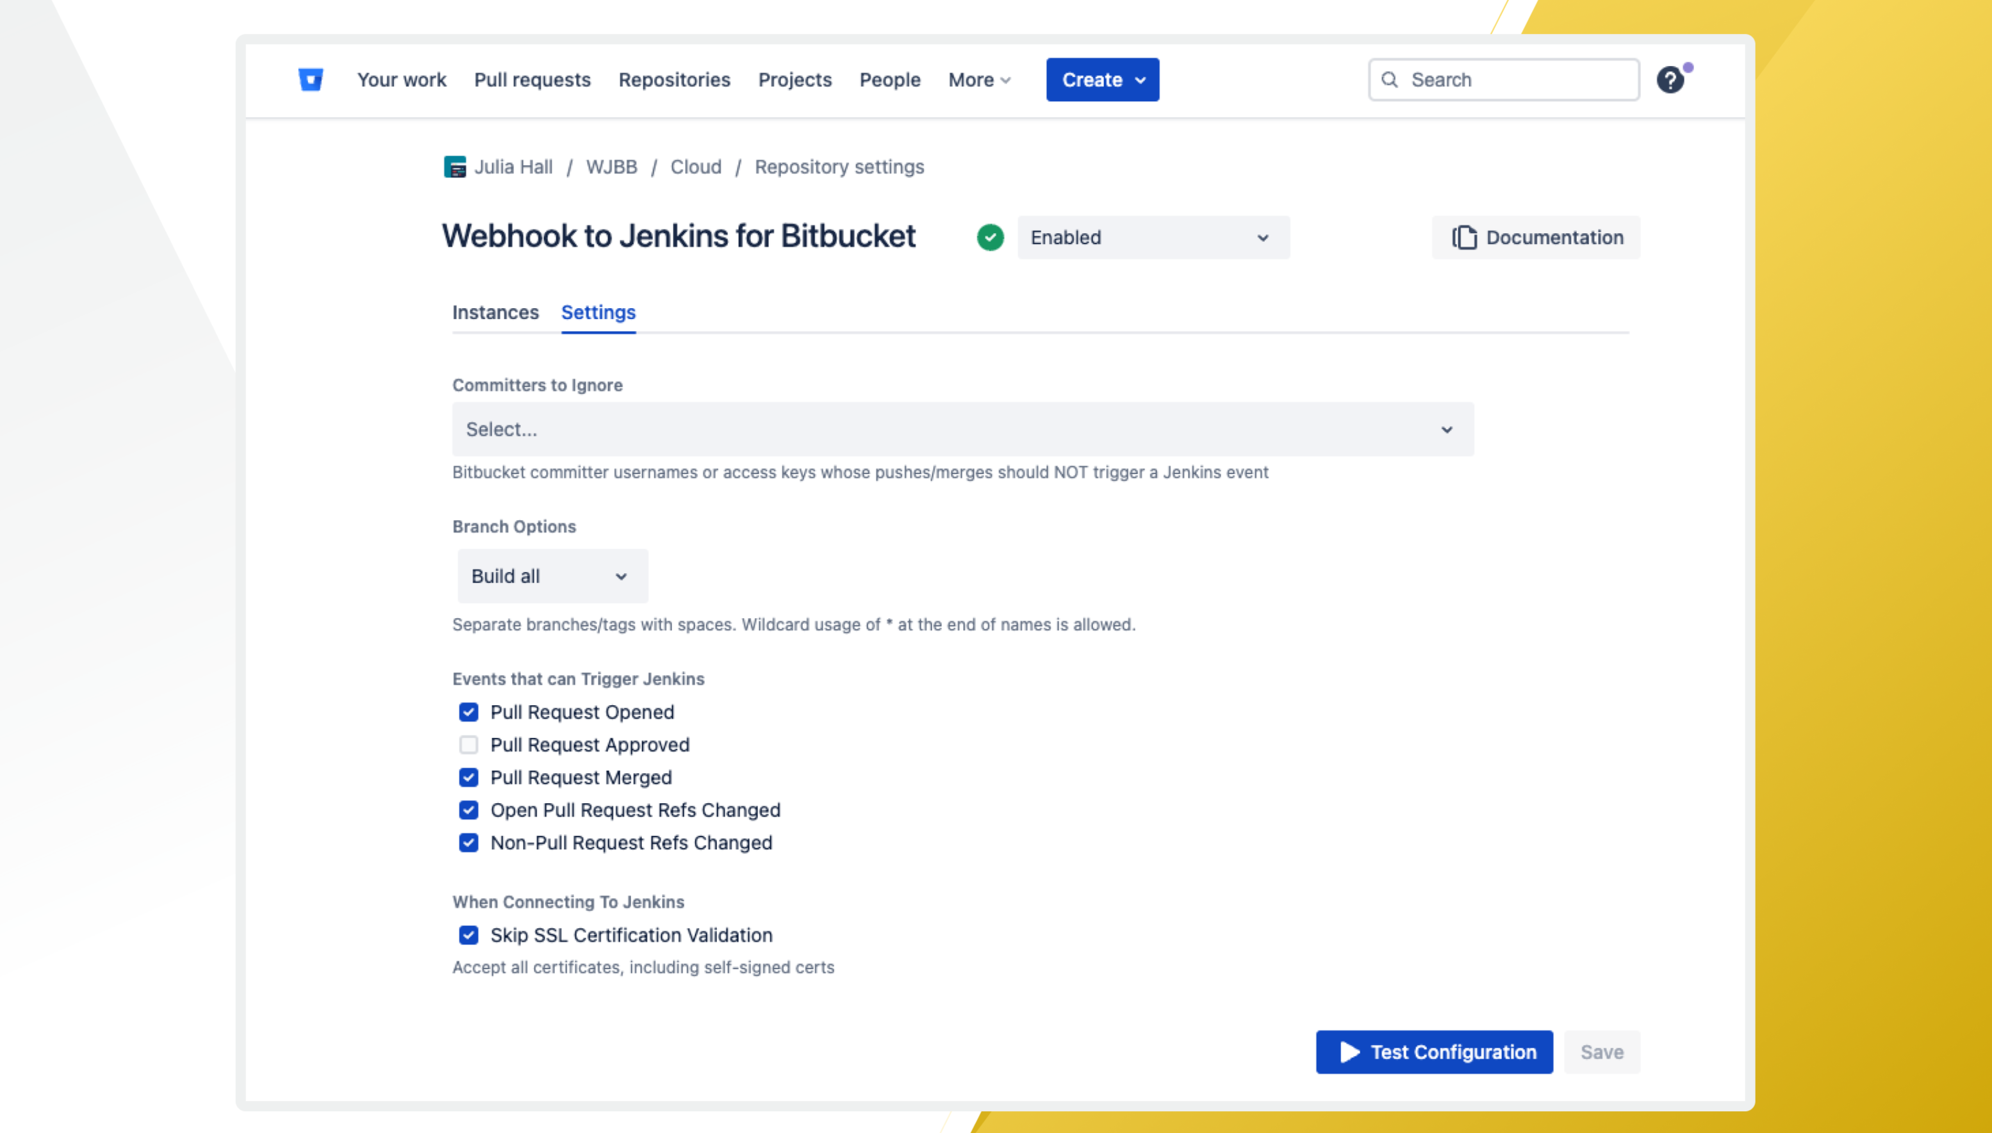Click the Bitbucket logo icon
1992x1133 pixels.
point(311,79)
